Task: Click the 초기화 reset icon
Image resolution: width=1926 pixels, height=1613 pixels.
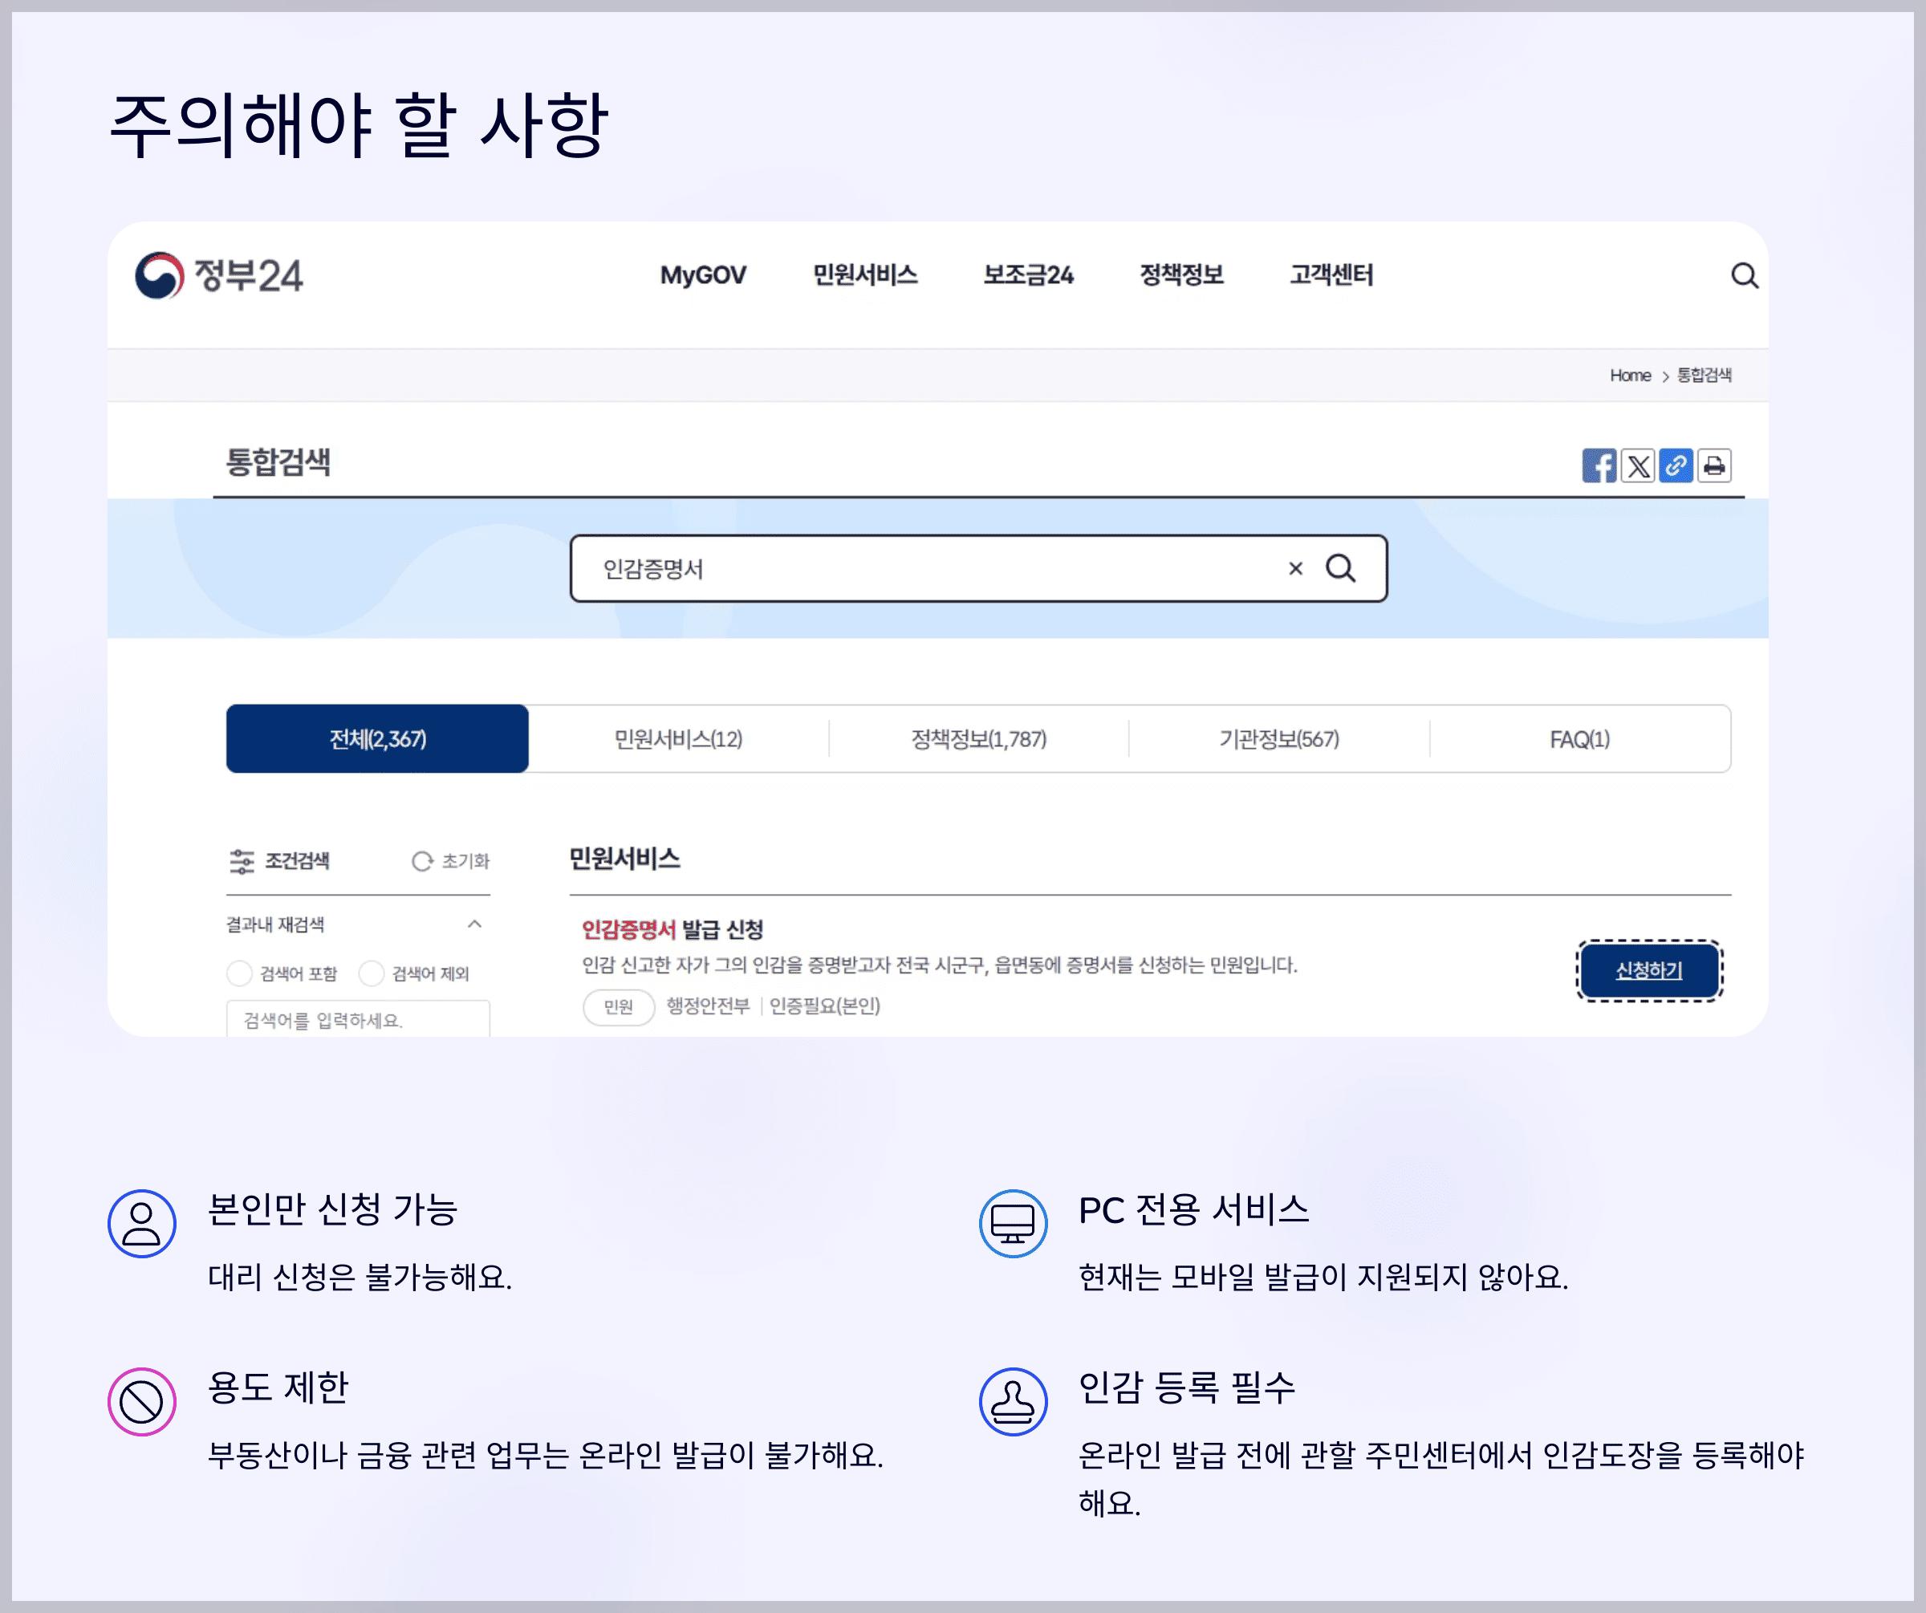Action: point(422,861)
